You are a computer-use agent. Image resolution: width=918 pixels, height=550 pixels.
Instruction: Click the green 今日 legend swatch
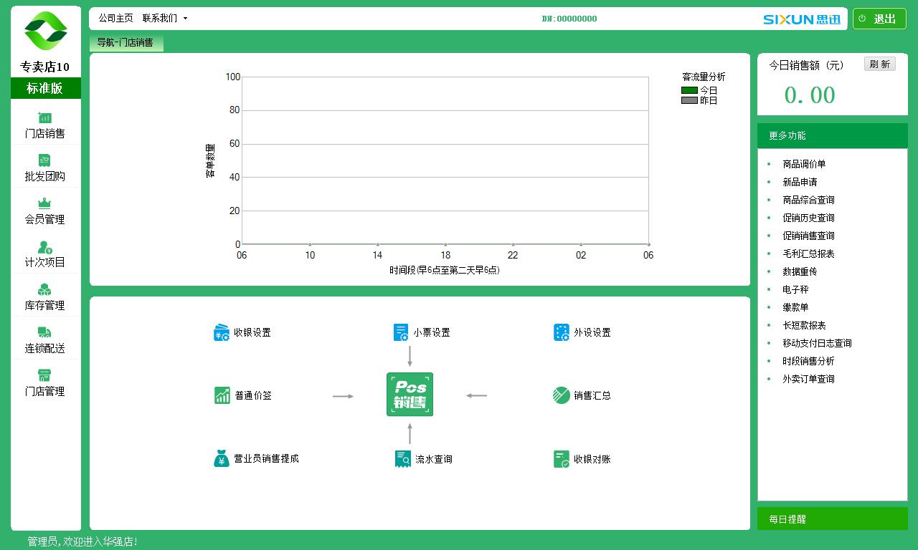click(689, 90)
